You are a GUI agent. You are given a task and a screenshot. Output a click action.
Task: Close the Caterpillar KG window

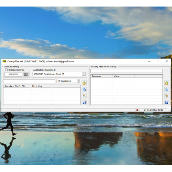pos(167,61)
